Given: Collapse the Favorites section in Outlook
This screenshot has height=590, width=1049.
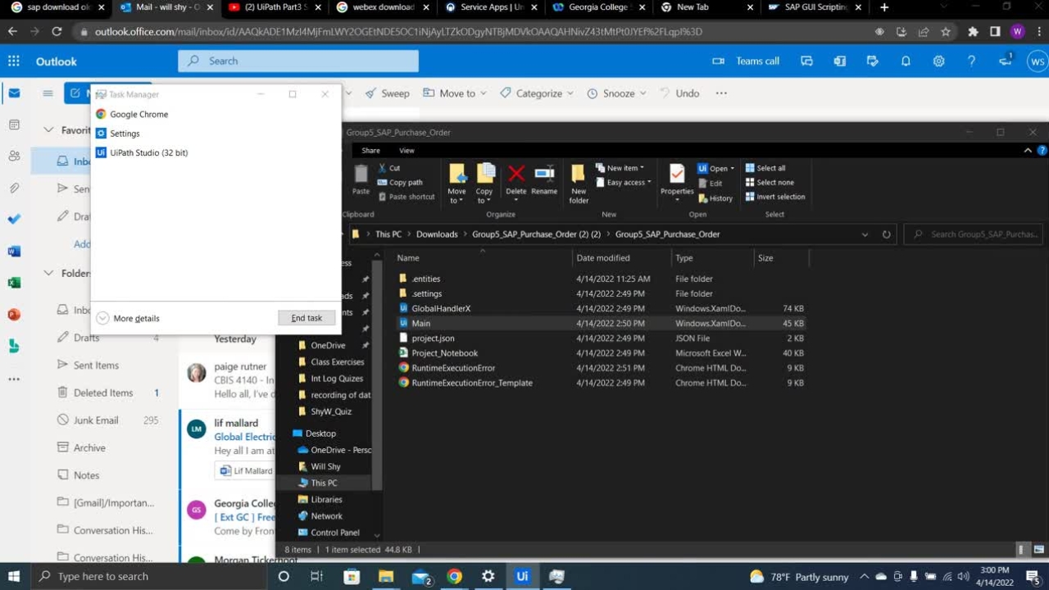Looking at the screenshot, I should 48,129.
